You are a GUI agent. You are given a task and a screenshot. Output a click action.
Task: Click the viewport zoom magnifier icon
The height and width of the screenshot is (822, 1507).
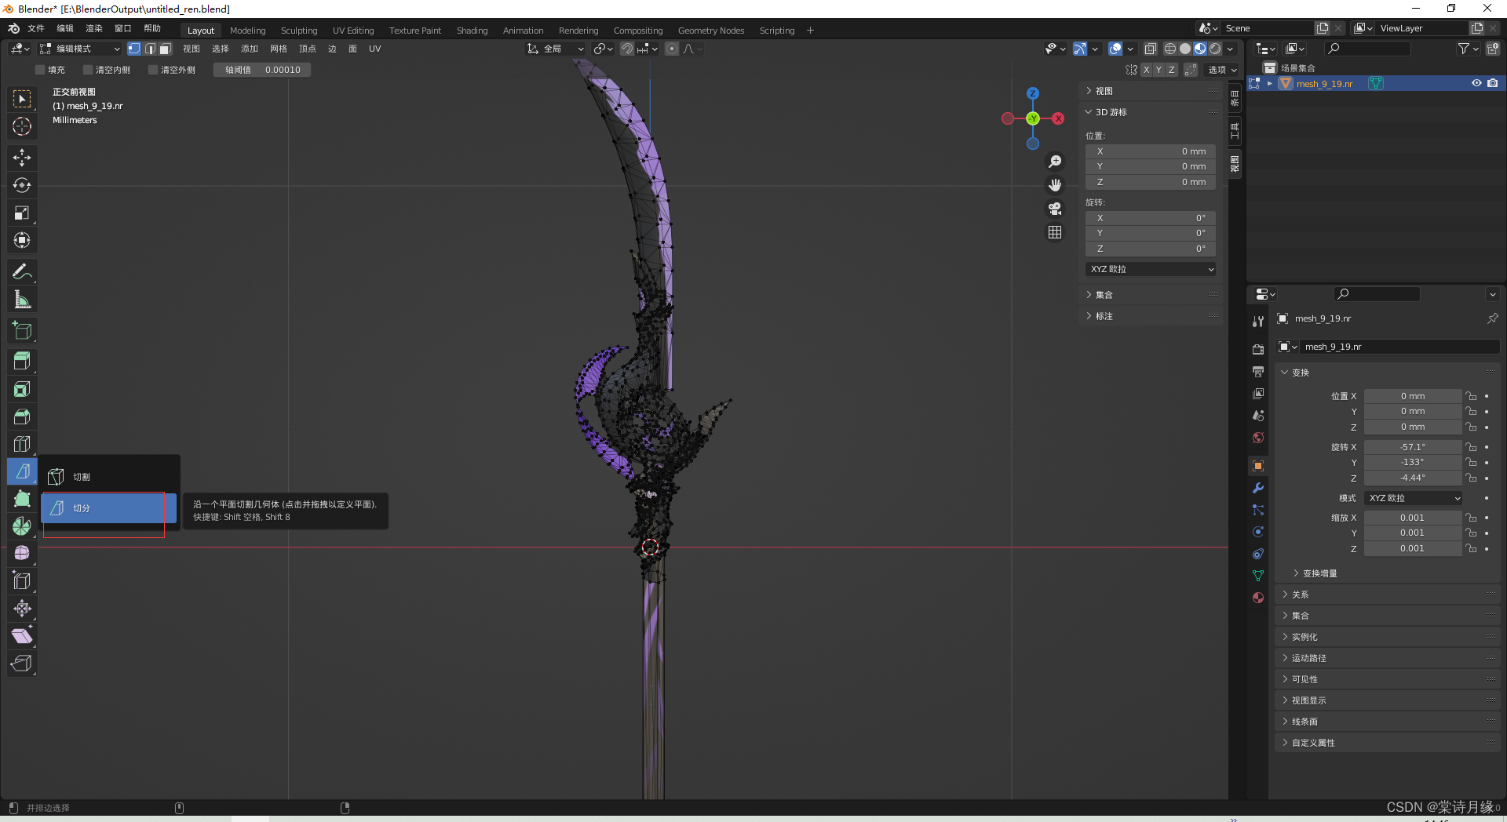point(1055,162)
